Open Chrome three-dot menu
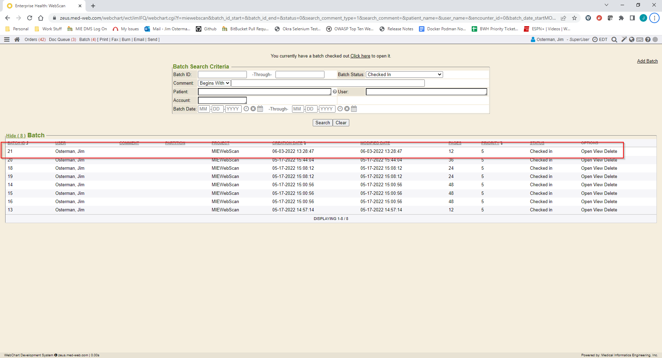662x358 pixels. click(x=654, y=18)
